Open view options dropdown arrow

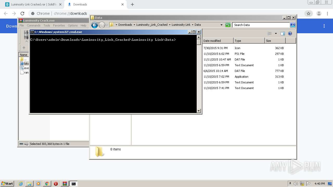click(x=276, y=34)
